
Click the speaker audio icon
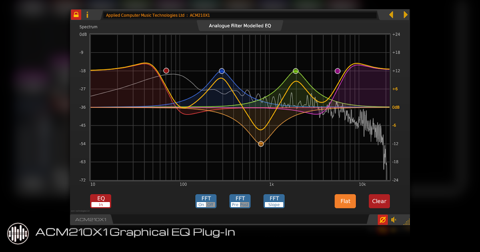tap(394, 220)
